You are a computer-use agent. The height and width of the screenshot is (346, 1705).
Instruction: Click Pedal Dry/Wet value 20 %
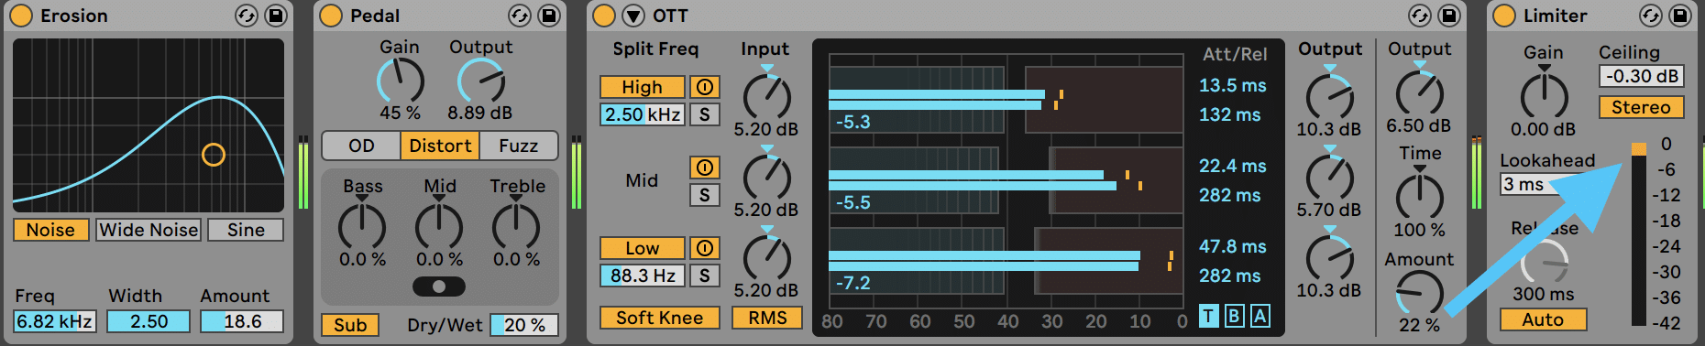click(524, 325)
